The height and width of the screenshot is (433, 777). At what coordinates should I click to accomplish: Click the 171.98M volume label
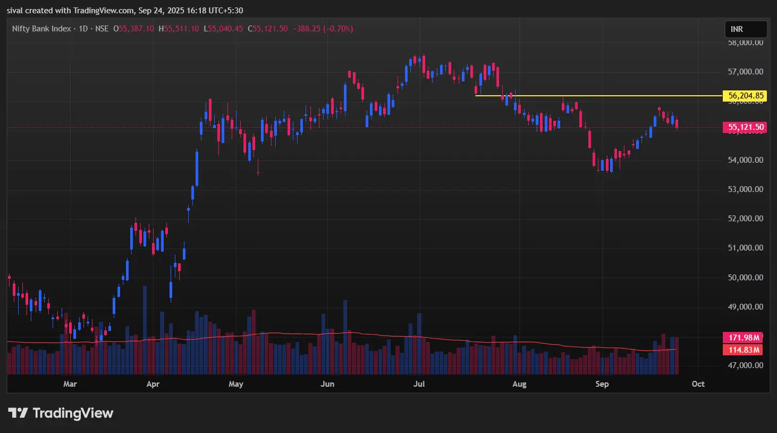point(744,338)
